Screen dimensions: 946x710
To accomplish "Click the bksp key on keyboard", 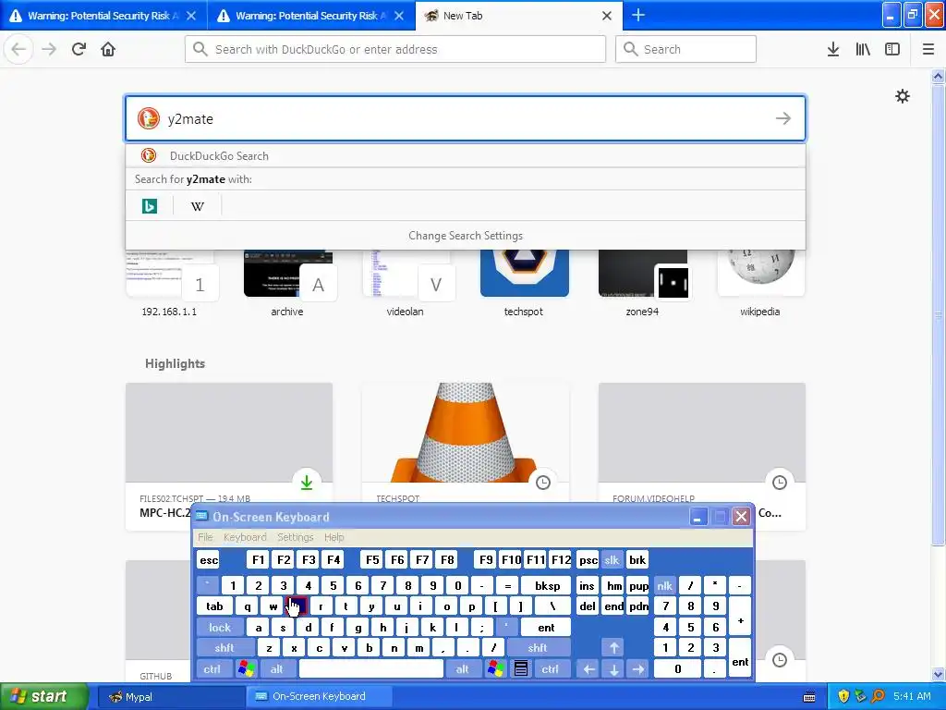I will click(x=547, y=585).
